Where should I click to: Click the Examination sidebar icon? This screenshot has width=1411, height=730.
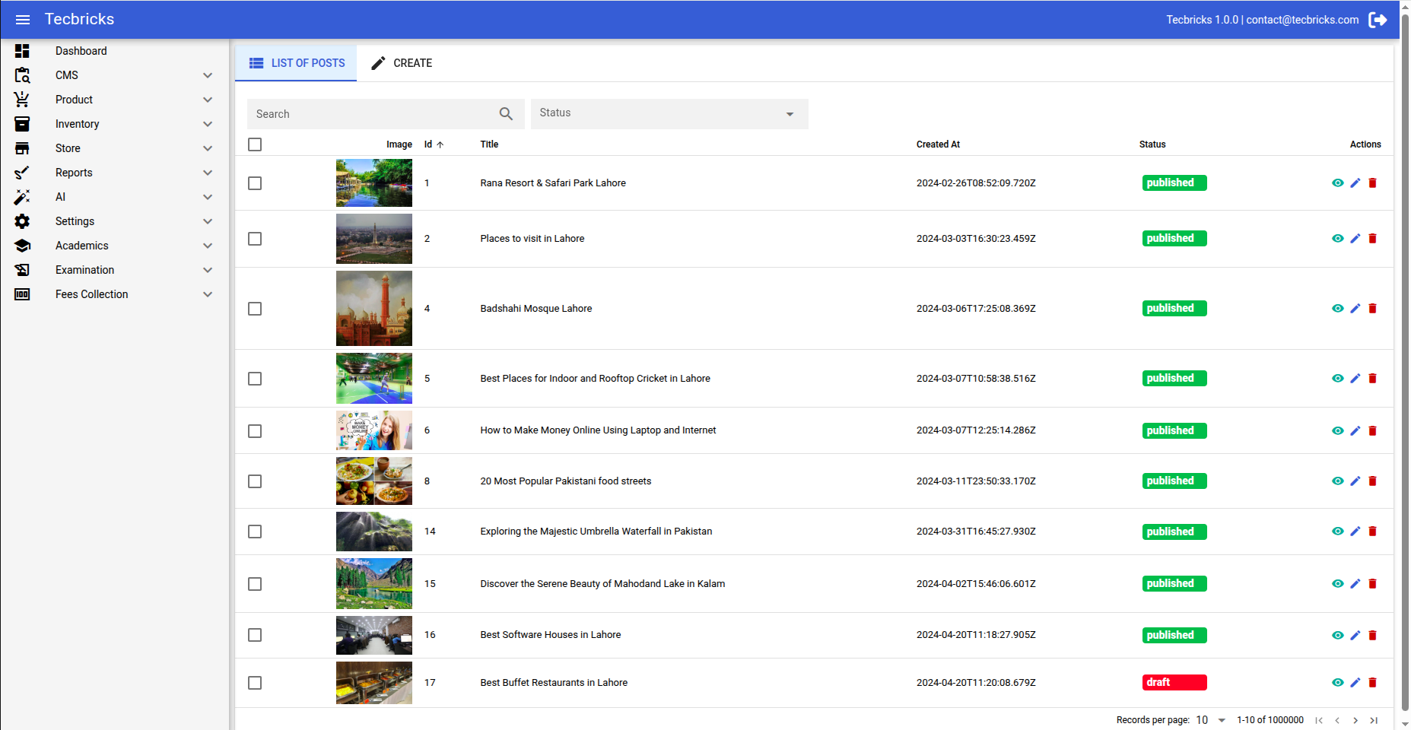point(22,270)
